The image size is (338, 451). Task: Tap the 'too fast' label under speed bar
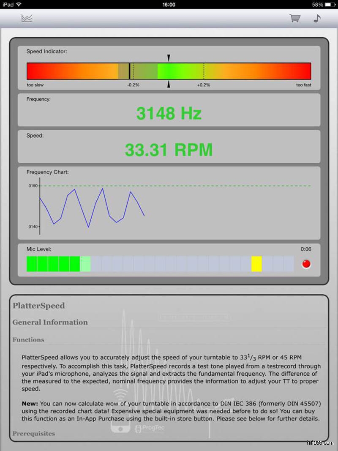pos(303,85)
